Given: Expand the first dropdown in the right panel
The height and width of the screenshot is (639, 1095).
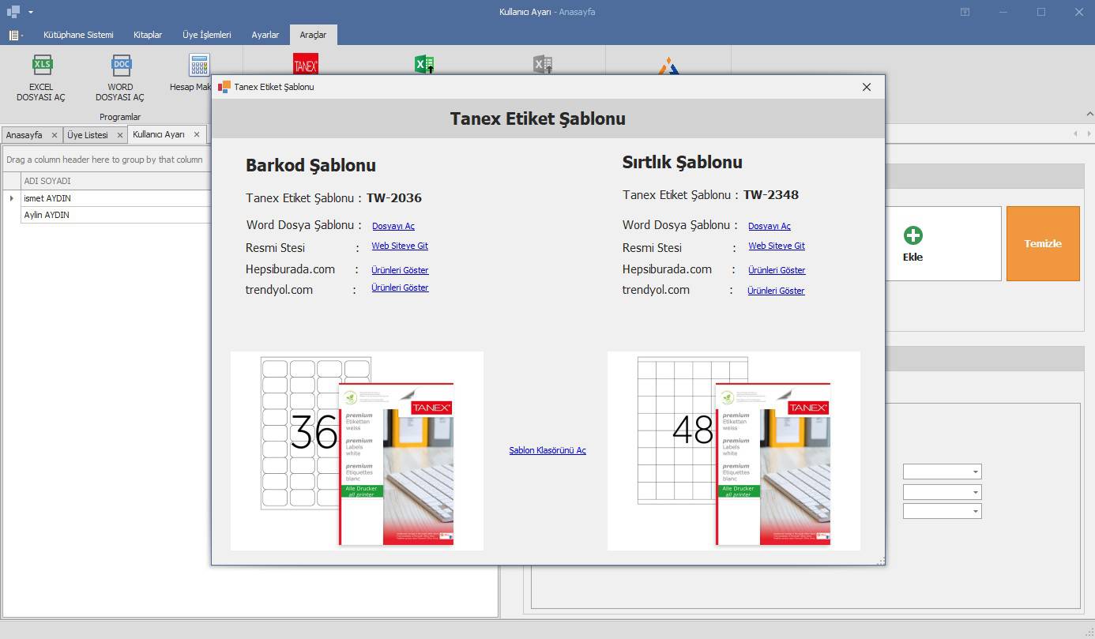Looking at the screenshot, I should 976,472.
